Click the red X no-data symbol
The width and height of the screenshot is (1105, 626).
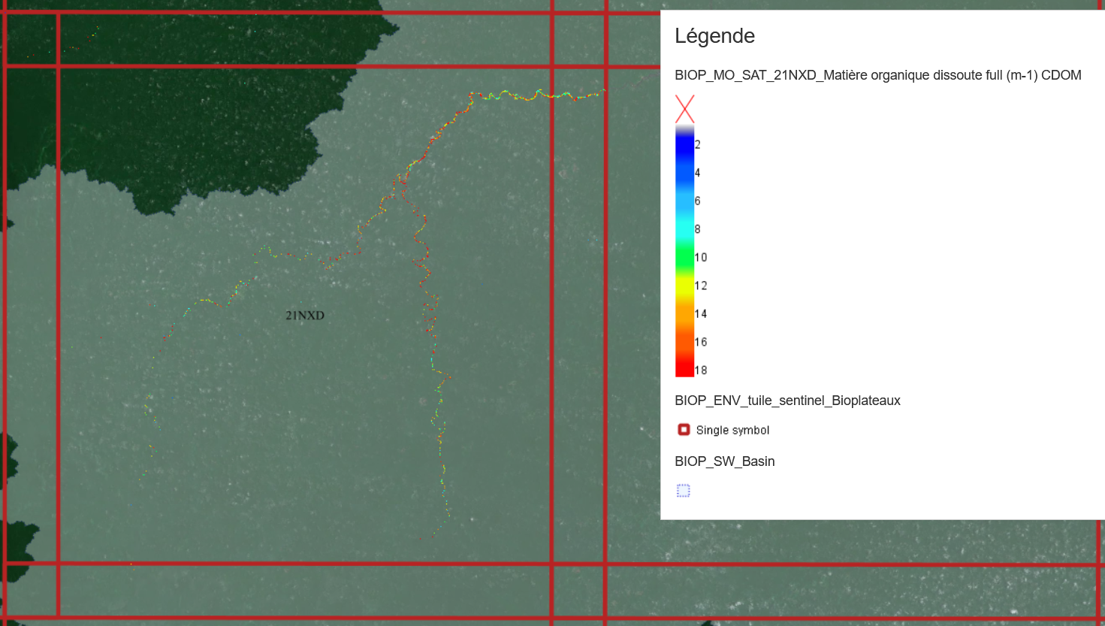click(x=684, y=109)
